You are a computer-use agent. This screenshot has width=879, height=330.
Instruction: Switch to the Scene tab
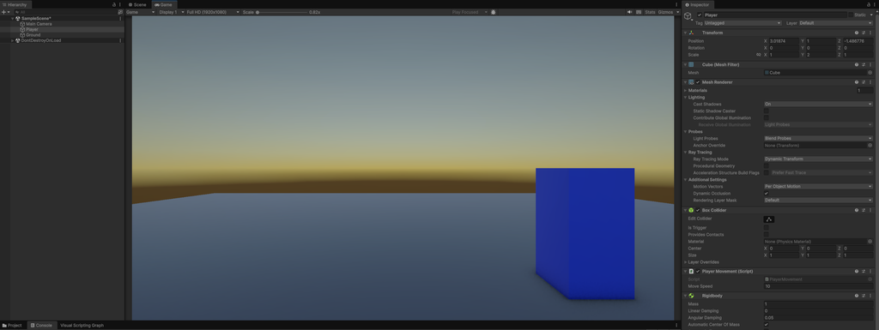tap(137, 4)
